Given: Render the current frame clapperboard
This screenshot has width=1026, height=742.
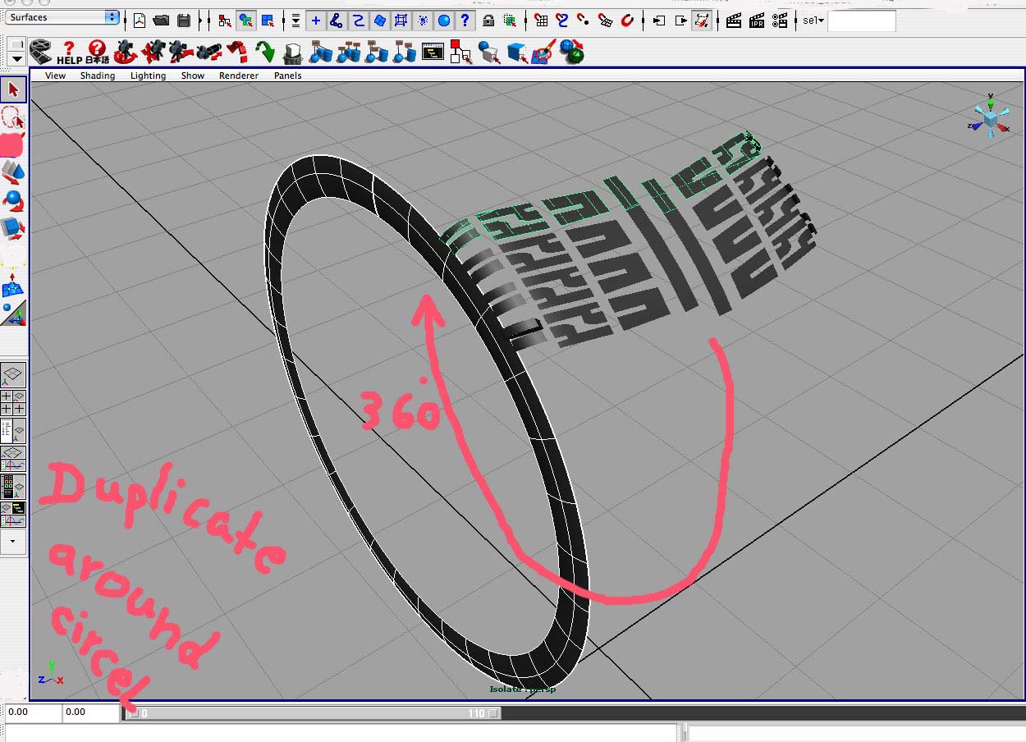Looking at the screenshot, I should 734,21.
